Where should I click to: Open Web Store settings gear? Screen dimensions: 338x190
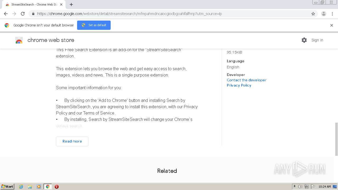(304, 40)
